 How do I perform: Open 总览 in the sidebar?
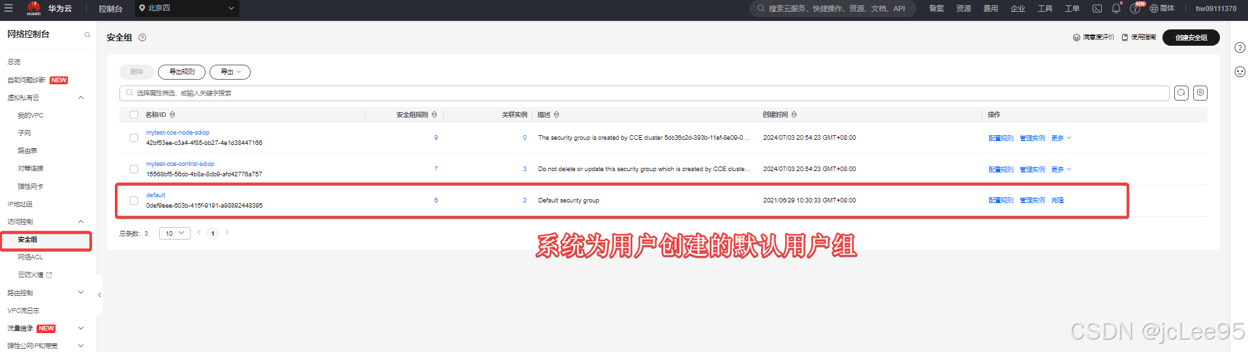point(14,62)
